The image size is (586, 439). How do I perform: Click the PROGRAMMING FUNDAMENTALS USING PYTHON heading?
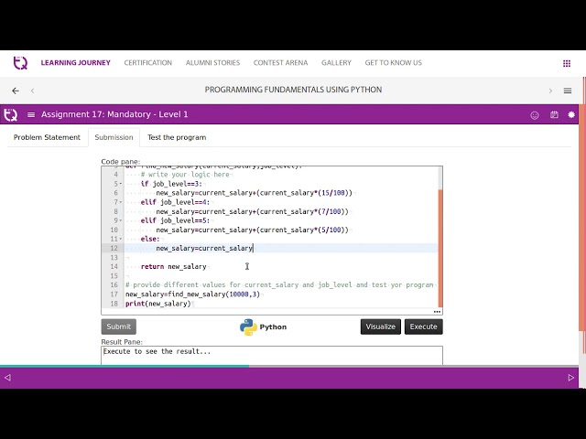[x=293, y=90]
